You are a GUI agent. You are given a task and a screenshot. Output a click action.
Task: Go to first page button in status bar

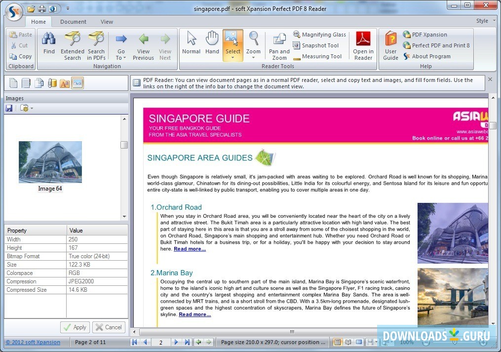click(x=135, y=342)
